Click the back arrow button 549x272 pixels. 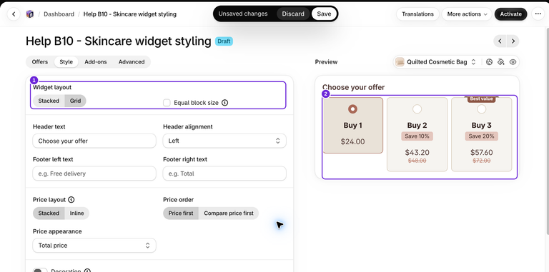click(14, 14)
